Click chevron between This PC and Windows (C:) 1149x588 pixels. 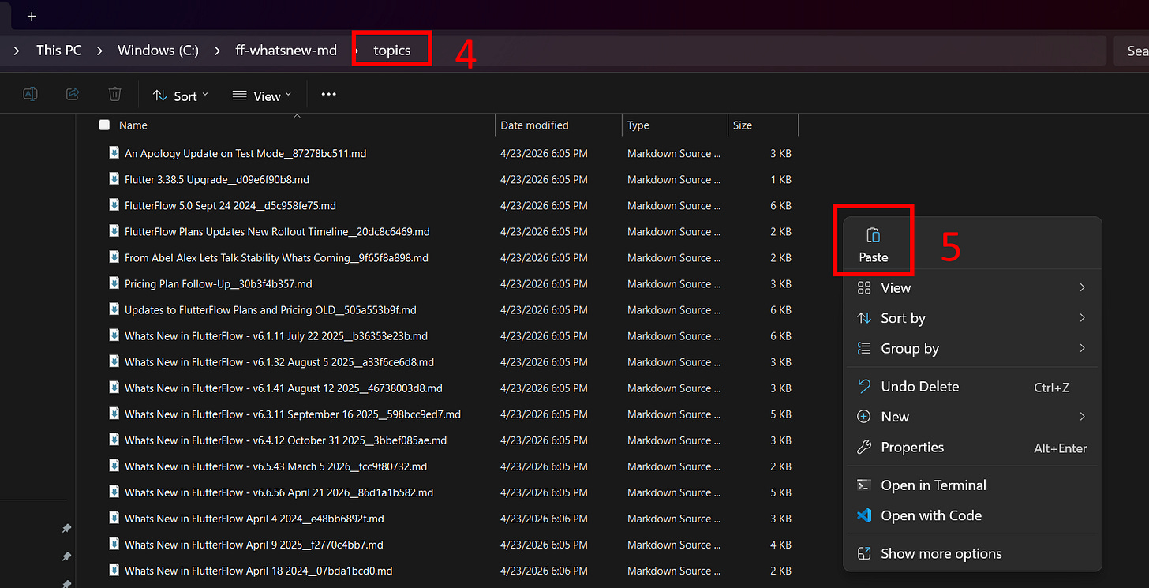point(99,51)
